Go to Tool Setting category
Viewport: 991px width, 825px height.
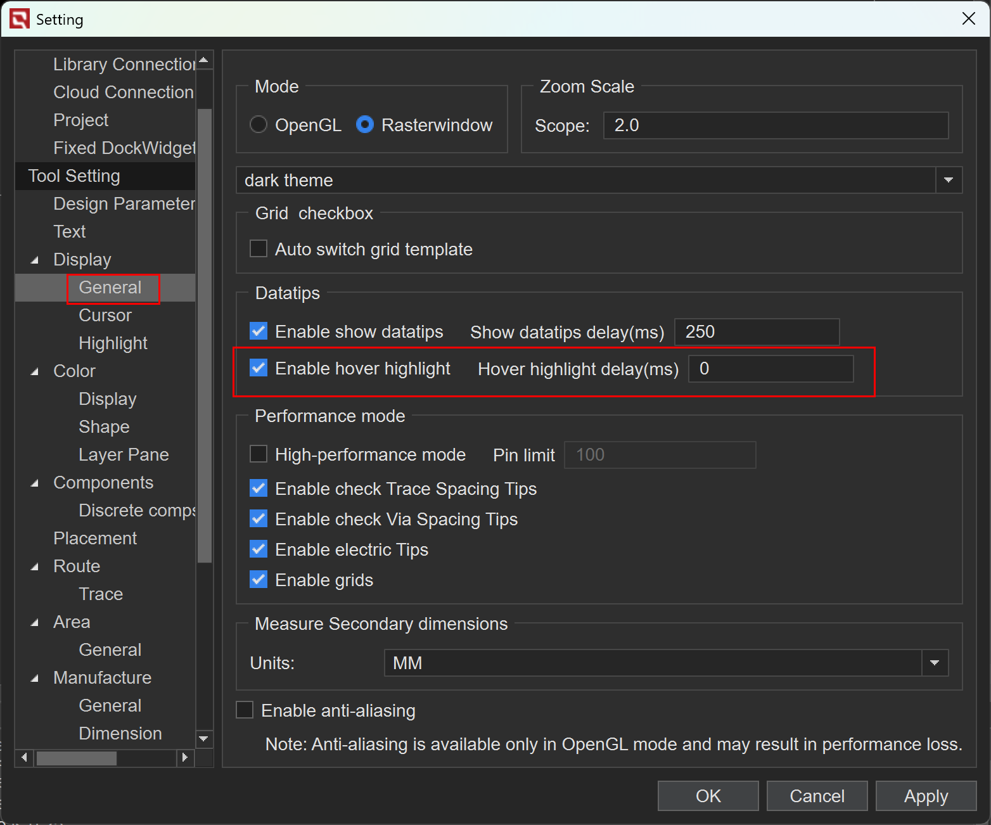tap(74, 176)
